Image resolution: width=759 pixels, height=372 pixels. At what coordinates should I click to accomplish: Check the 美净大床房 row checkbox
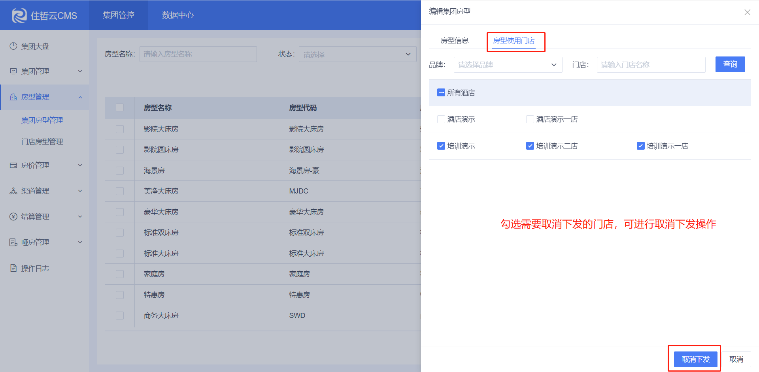[x=120, y=191]
